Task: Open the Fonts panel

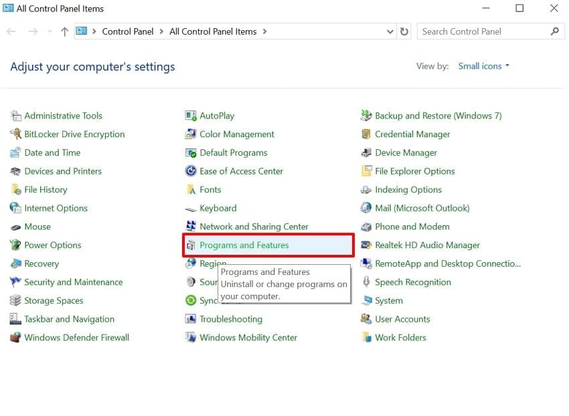Action: tap(212, 189)
